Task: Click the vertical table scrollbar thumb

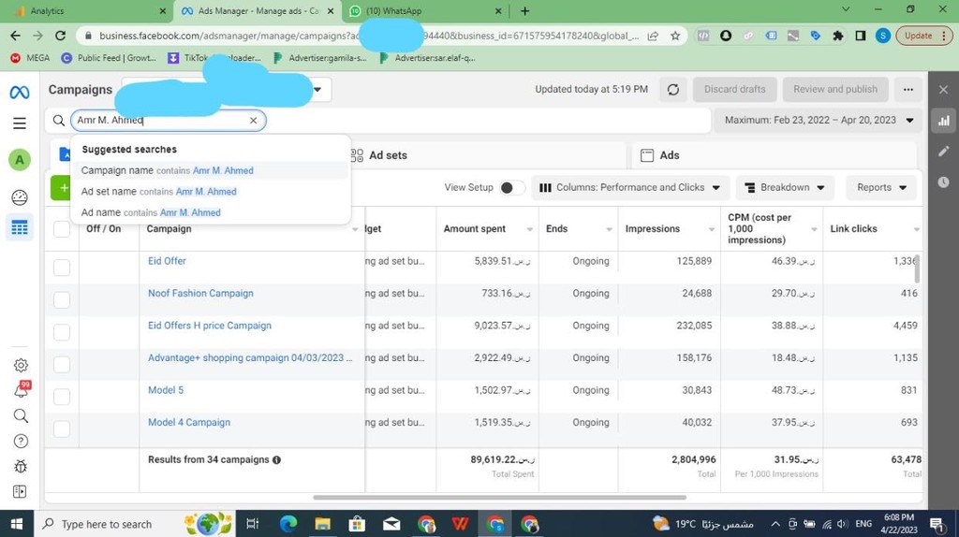Action: [x=917, y=268]
